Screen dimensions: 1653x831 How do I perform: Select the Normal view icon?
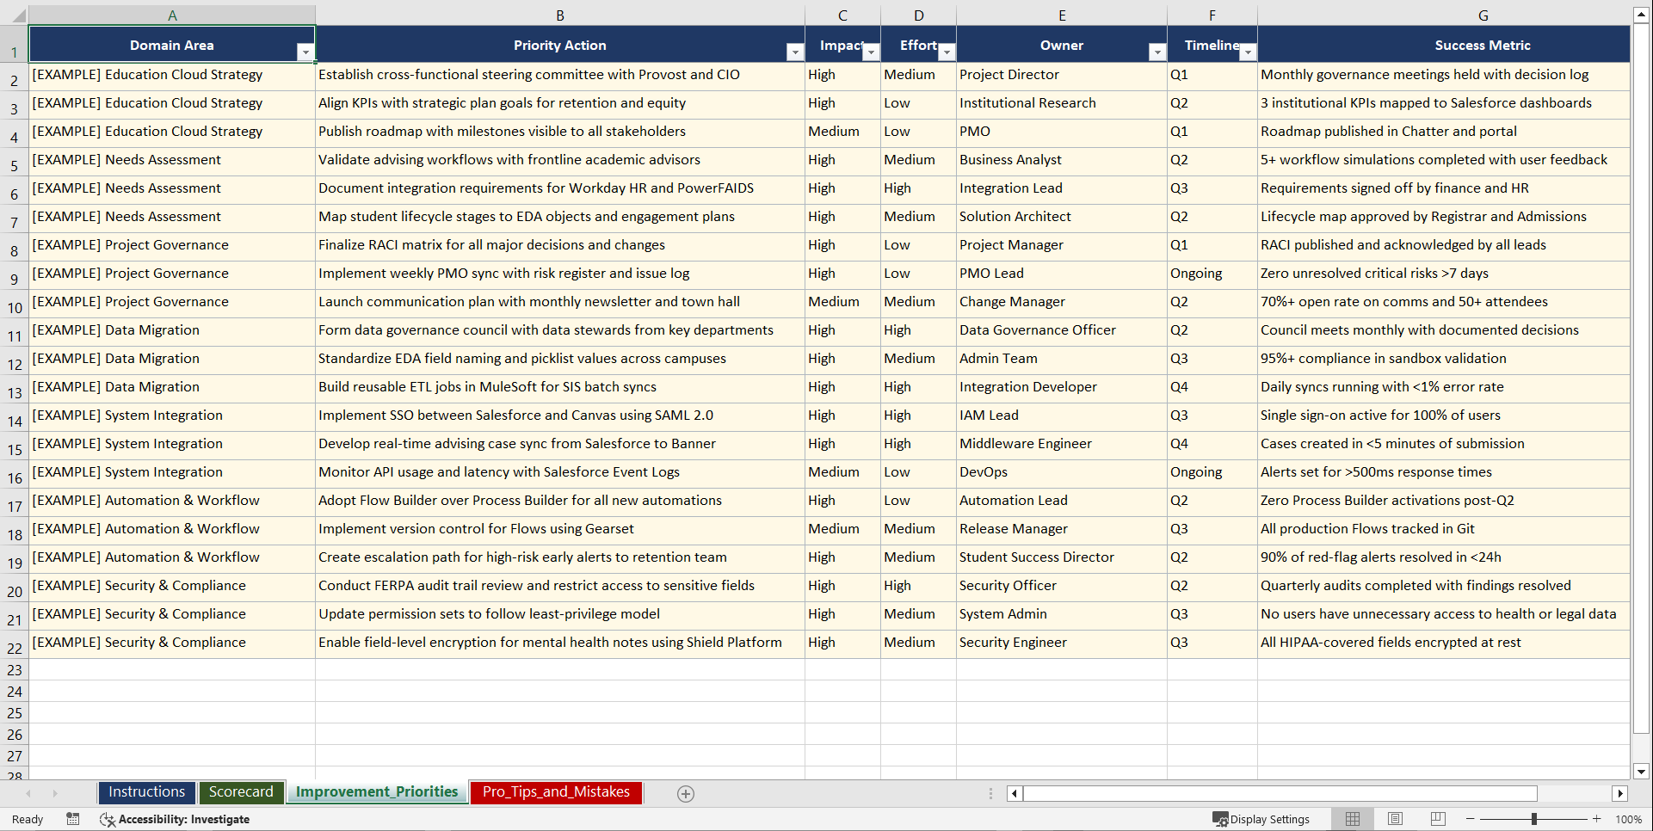click(x=1352, y=818)
